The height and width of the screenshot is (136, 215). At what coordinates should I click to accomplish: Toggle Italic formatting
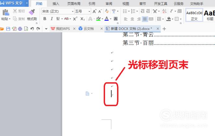[52, 19]
